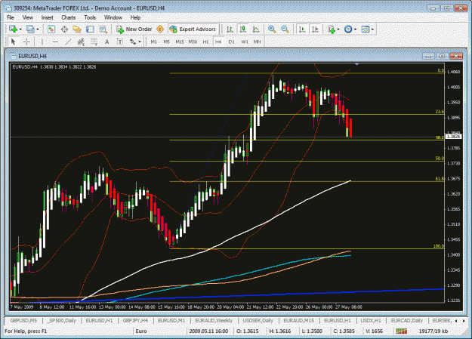Viewport: 472px width, 339px height.
Task: Click the Periods clock icon
Action: tap(348, 29)
